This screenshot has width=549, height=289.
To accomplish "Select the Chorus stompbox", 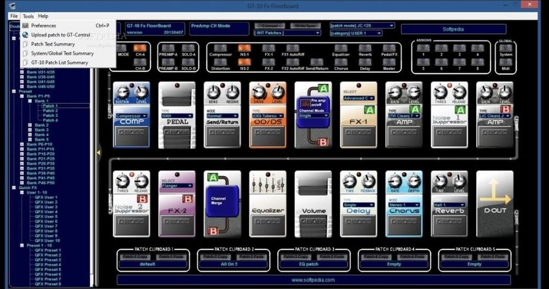I will pyautogui.click(x=404, y=204).
